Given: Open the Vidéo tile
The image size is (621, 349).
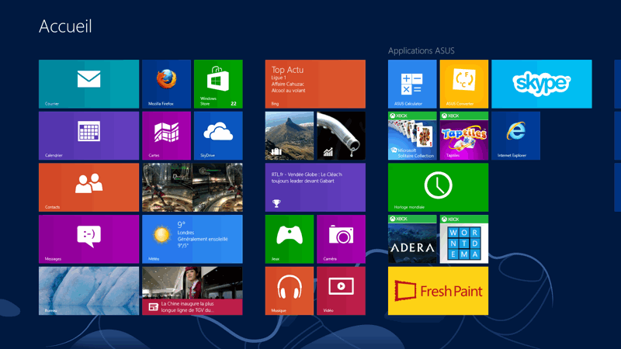Looking at the screenshot, I should click(341, 291).
